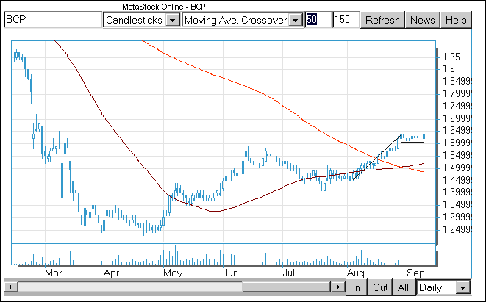Click the Jul label on the date axis
Screen dimensions: 486x302
288,273
